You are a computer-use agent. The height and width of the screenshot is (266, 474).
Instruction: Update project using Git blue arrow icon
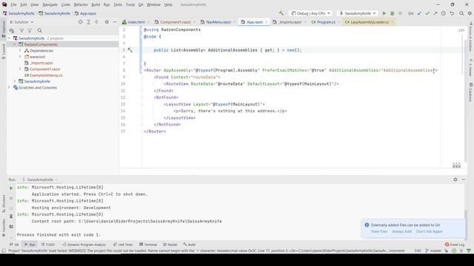(419, 13)
